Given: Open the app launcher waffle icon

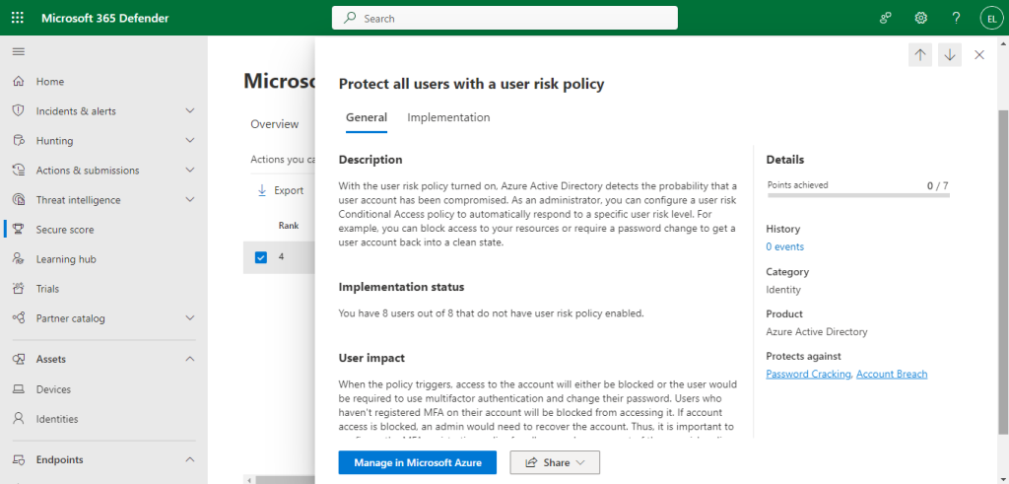Looking at the screenshot, I should click(x=18, y=18).
